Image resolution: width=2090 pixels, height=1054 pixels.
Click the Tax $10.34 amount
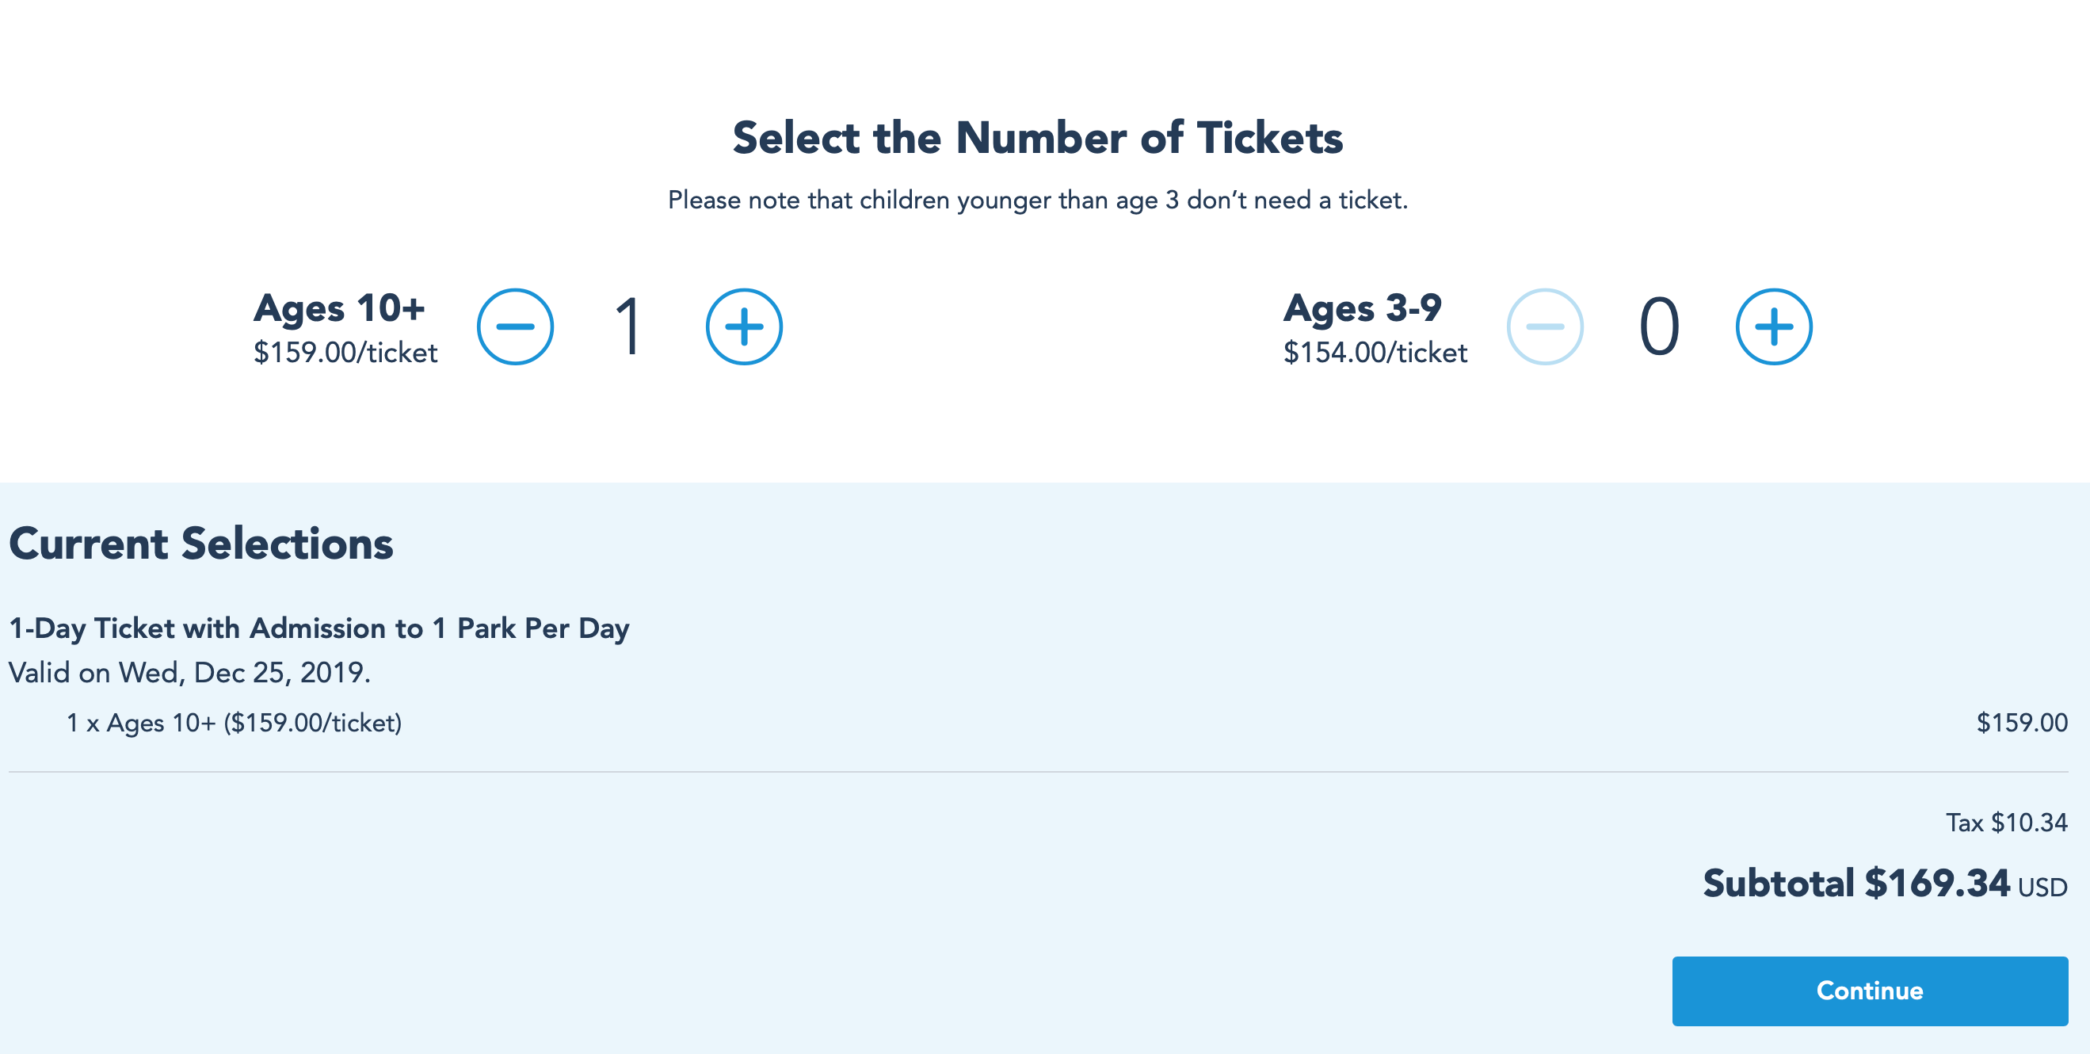(2007, 823)
